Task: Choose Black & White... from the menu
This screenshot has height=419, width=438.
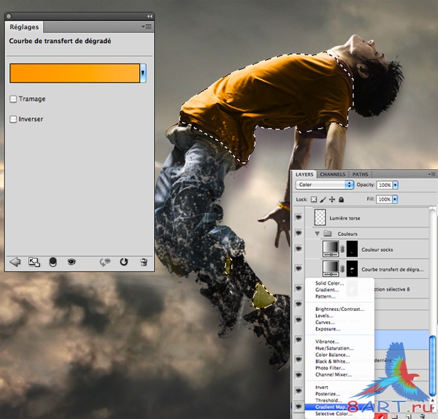Action: point(332,361)
